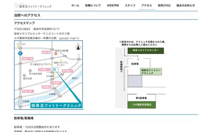Click the access map image

(x=48, y=75)
